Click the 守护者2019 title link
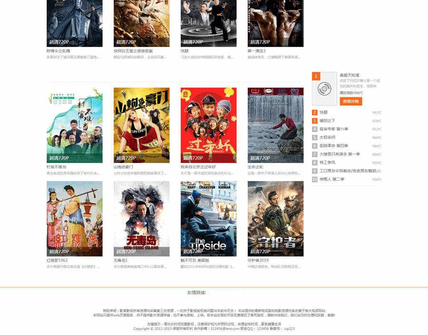The image size is (428, 335). coord(258,260)
